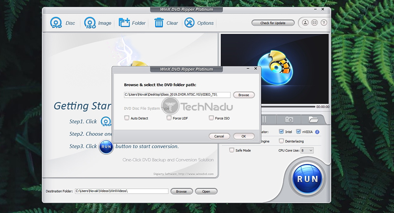This screenshot has width=394, height=213.
Task: Click the small RUN icon in Step3
Action: [106, 147]
